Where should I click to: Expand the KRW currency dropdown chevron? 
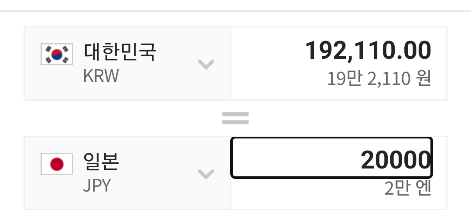click(206, 64)
